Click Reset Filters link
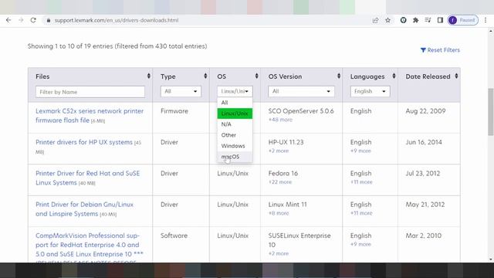The image size is (494, 278). point(440,50)
